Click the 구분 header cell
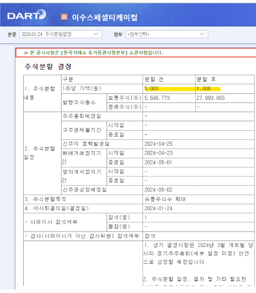Image resolution: width=256 pixels, height=293 pixels. click(68, 79)
